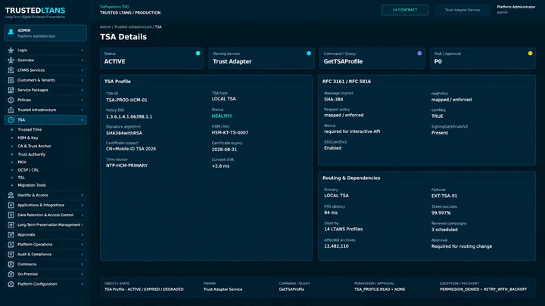Click the Audit & Compliance icon
545x306 pixels.
point(11,255)
